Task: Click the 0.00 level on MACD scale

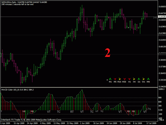Action: click(x=160, y=110)
